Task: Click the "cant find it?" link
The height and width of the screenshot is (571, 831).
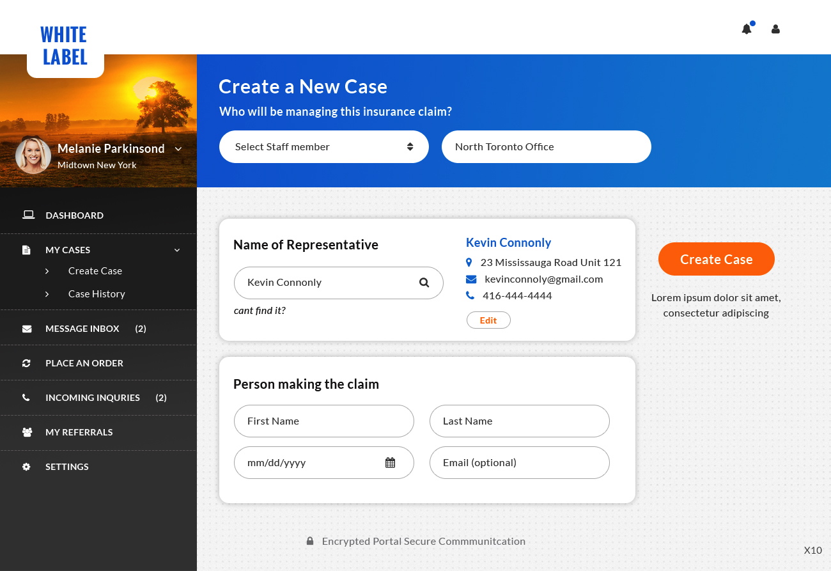Action: [260, 311]
